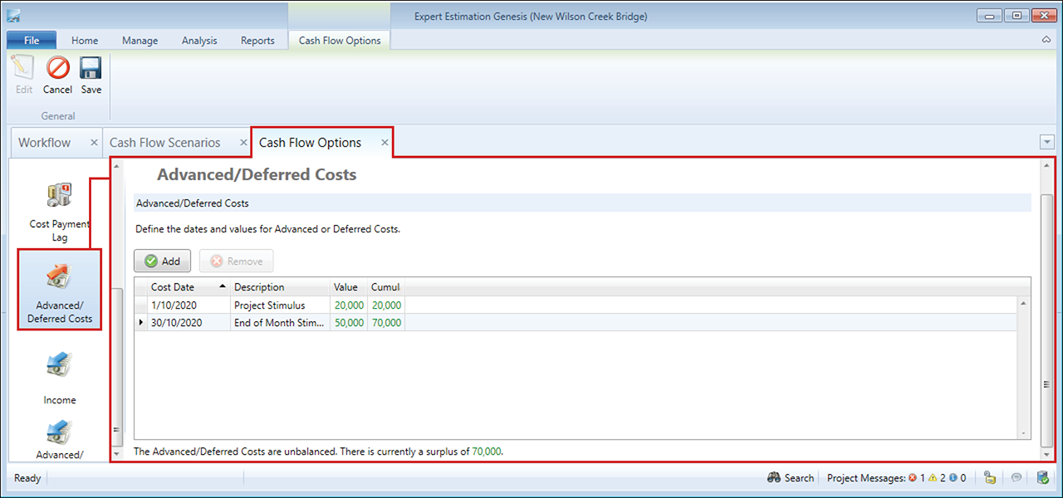
Task: Click the Cancel icon in ribbon
Action: (57, 69)
